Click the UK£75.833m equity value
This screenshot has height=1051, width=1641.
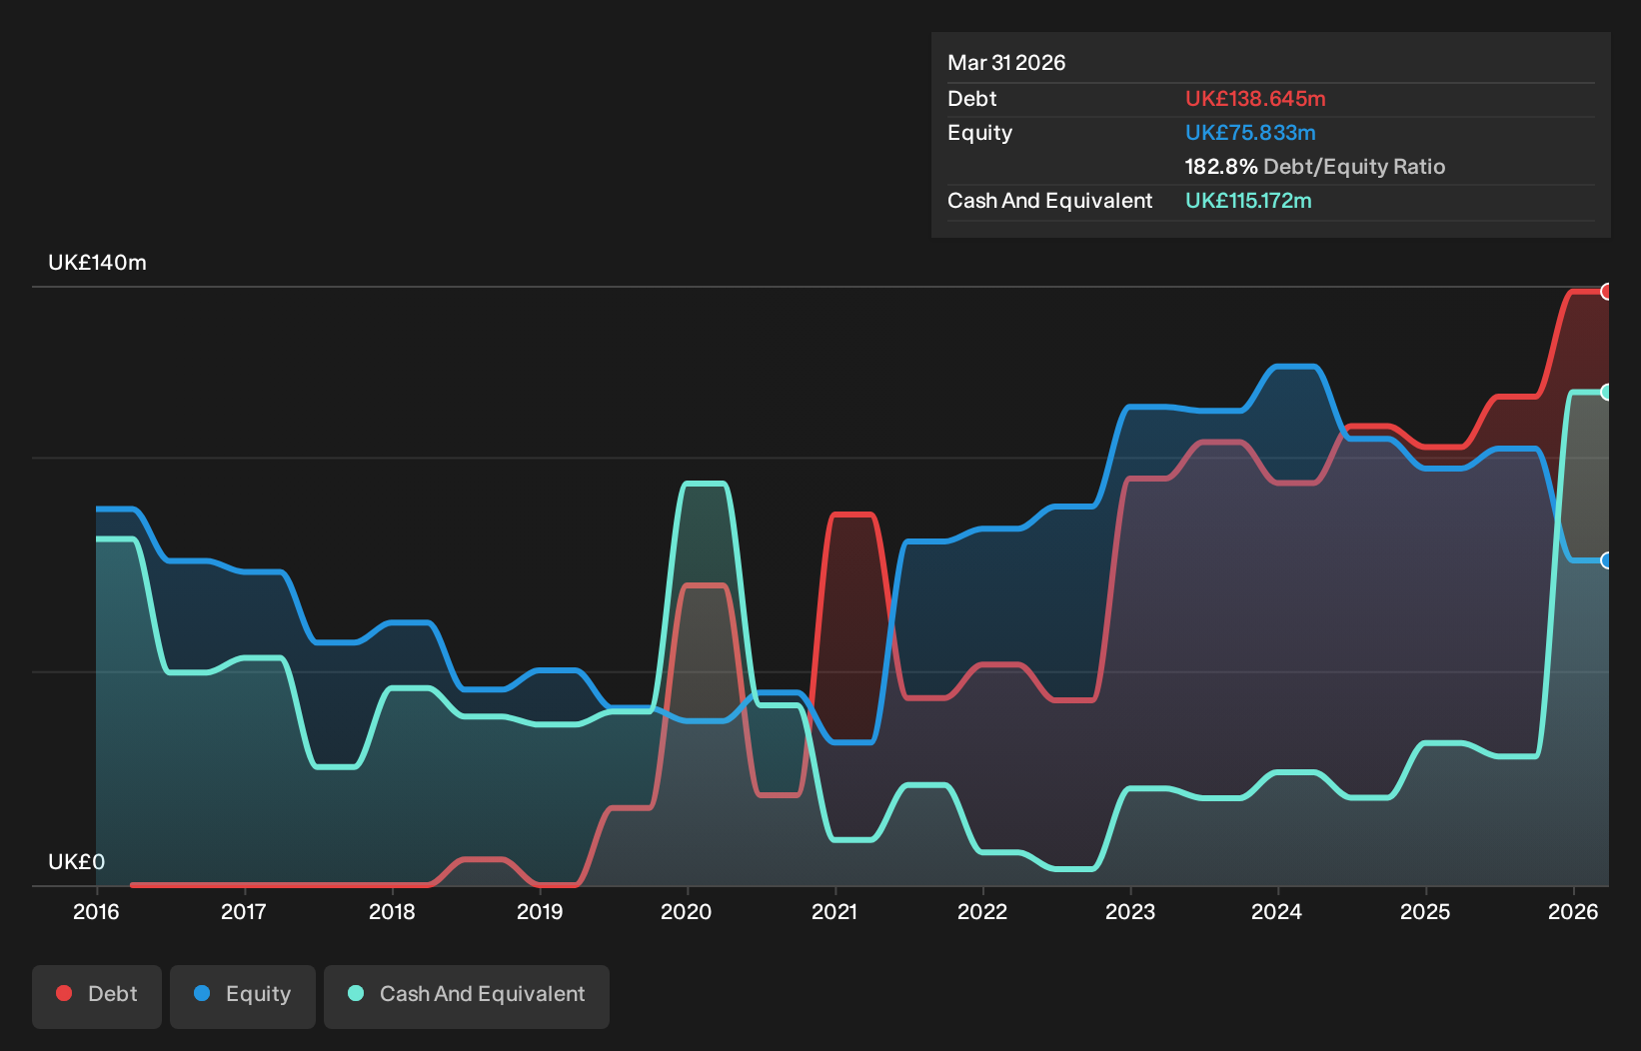[x=1250, y=133]
